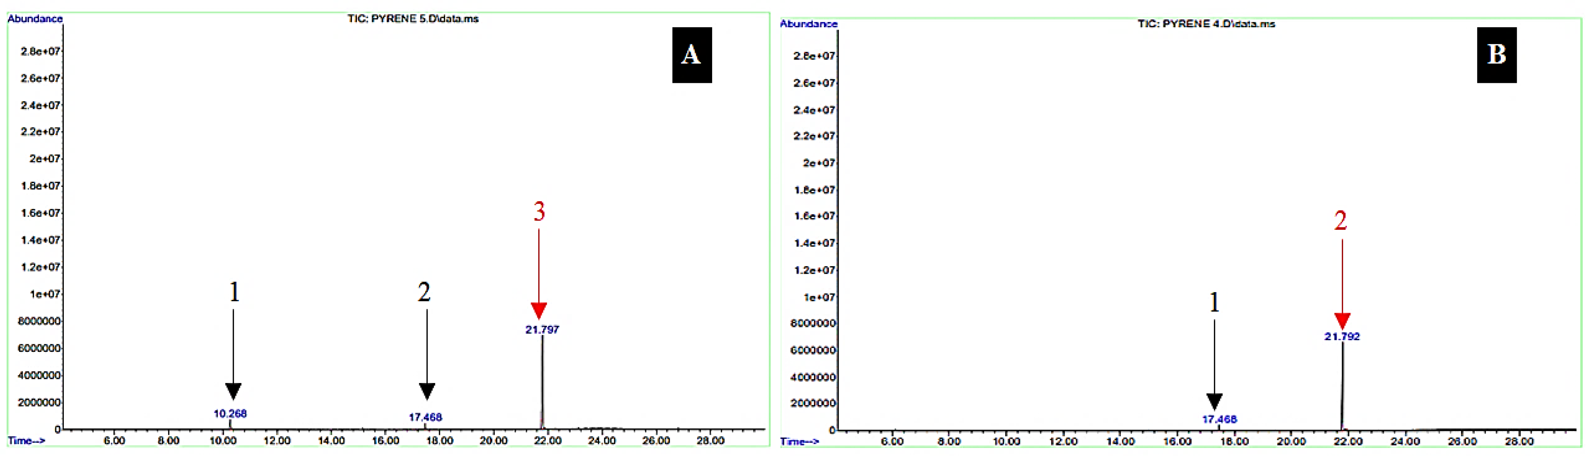Click the Abundance axis label in panel A

(x=35, y=19)
